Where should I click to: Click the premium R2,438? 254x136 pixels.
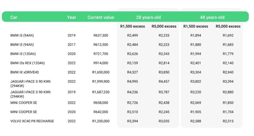(x=164, y=102)
